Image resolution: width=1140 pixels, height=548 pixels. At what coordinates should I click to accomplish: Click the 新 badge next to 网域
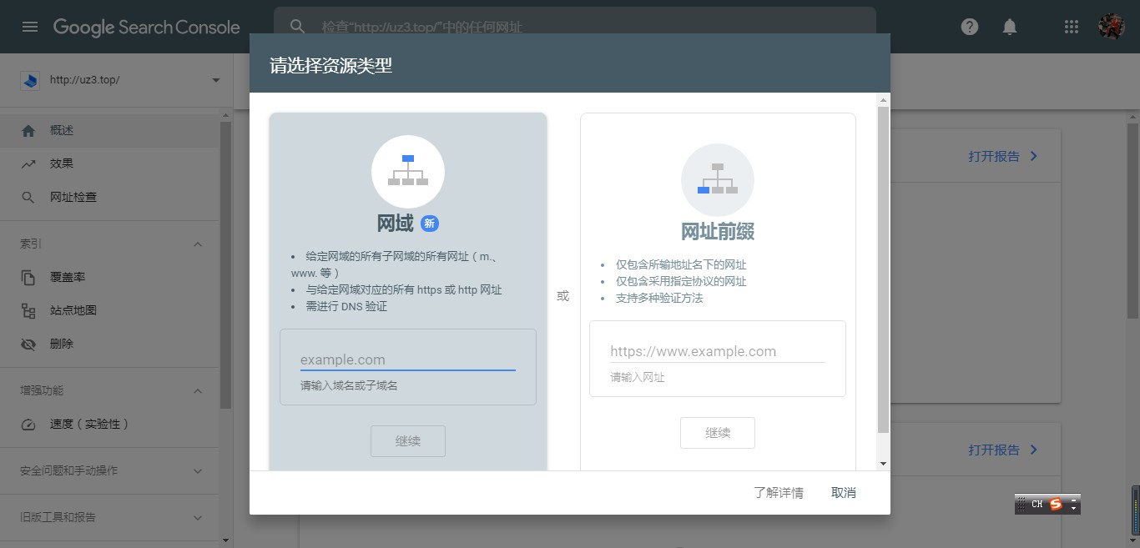pyautogui.click(x=430, y=224)
